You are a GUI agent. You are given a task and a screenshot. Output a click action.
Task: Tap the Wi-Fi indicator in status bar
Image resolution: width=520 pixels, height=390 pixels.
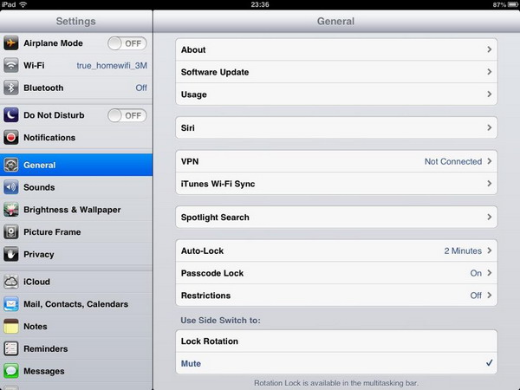pos(23,4)
